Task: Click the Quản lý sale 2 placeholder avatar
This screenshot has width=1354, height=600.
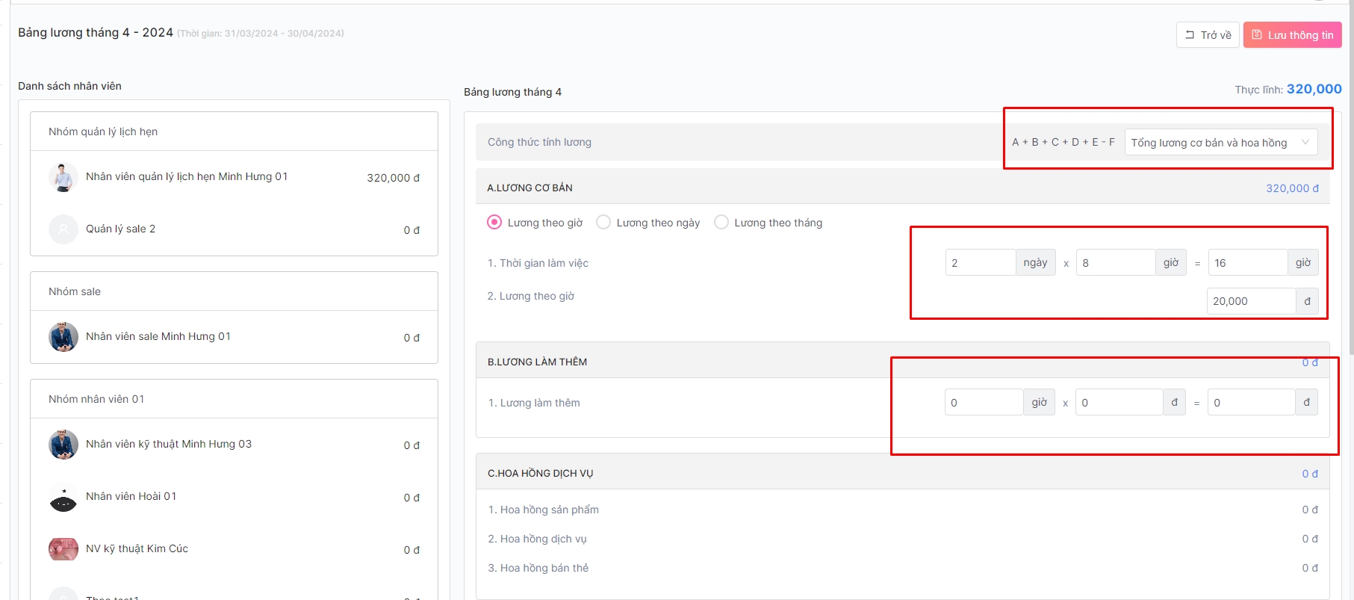Action: click(x=63, y=229)
